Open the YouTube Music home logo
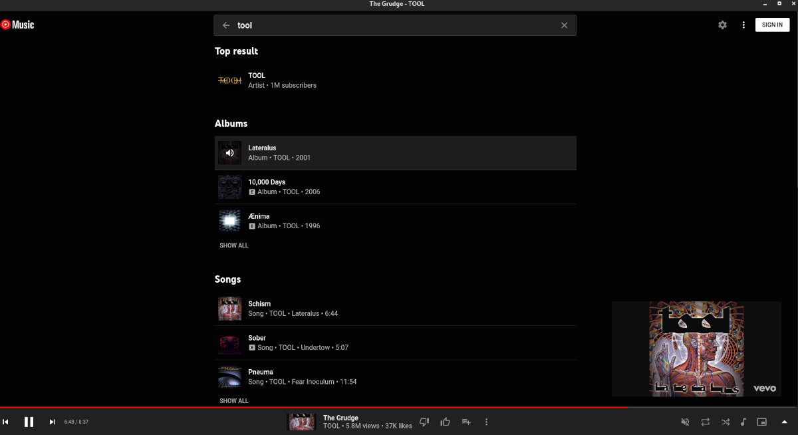798x435 pixels. [x=17, y=25]
